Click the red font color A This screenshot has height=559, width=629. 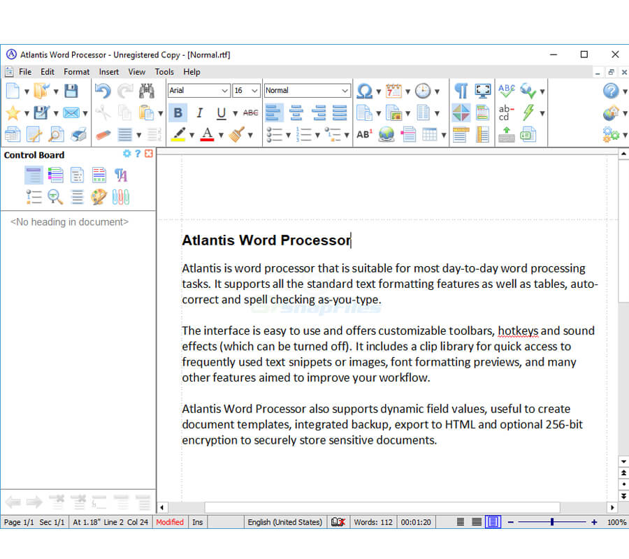click(207, 135)
